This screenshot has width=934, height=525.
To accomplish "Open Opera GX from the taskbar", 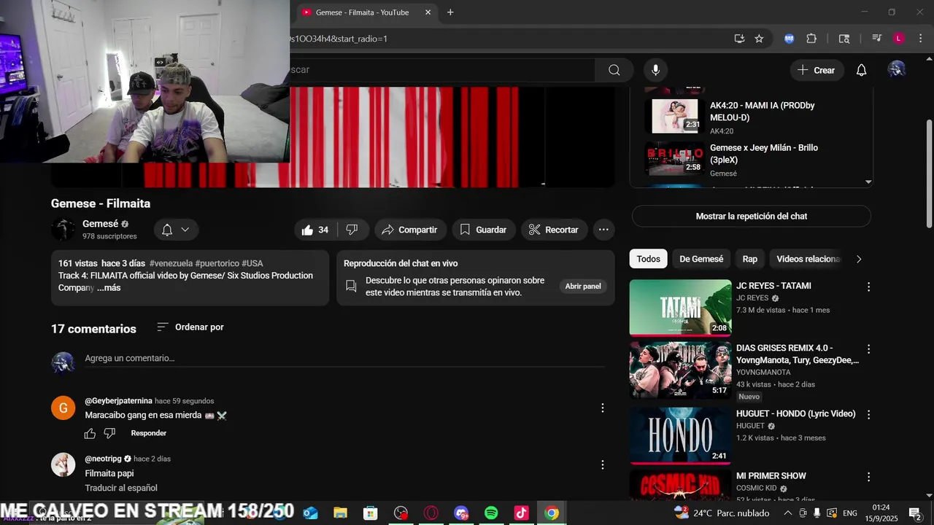I will 431,513.
